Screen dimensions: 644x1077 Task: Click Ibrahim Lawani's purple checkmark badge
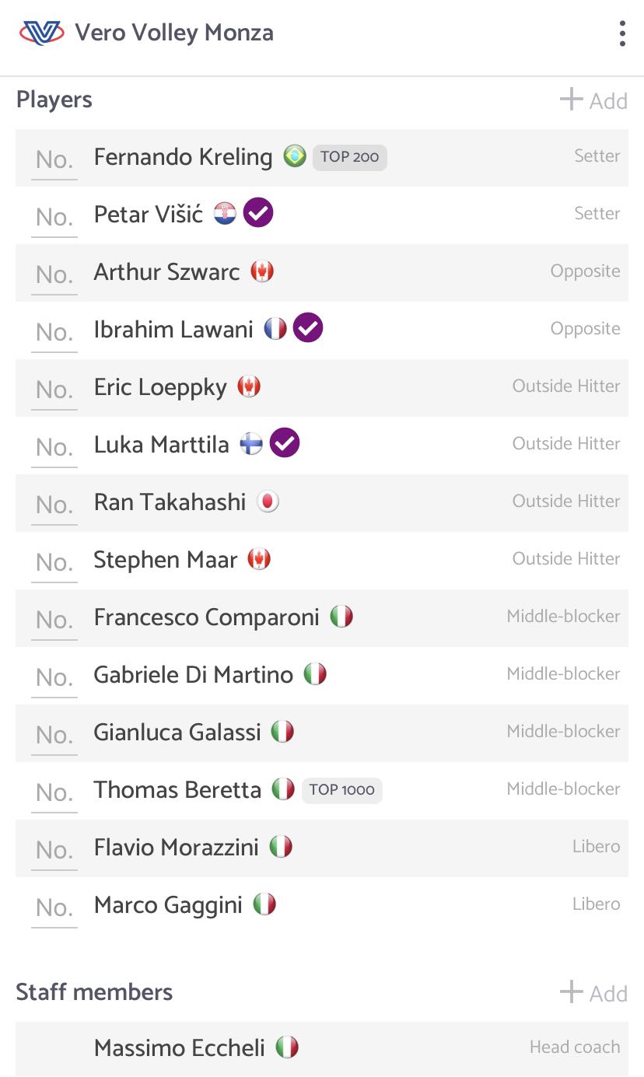tap(308, 328)
